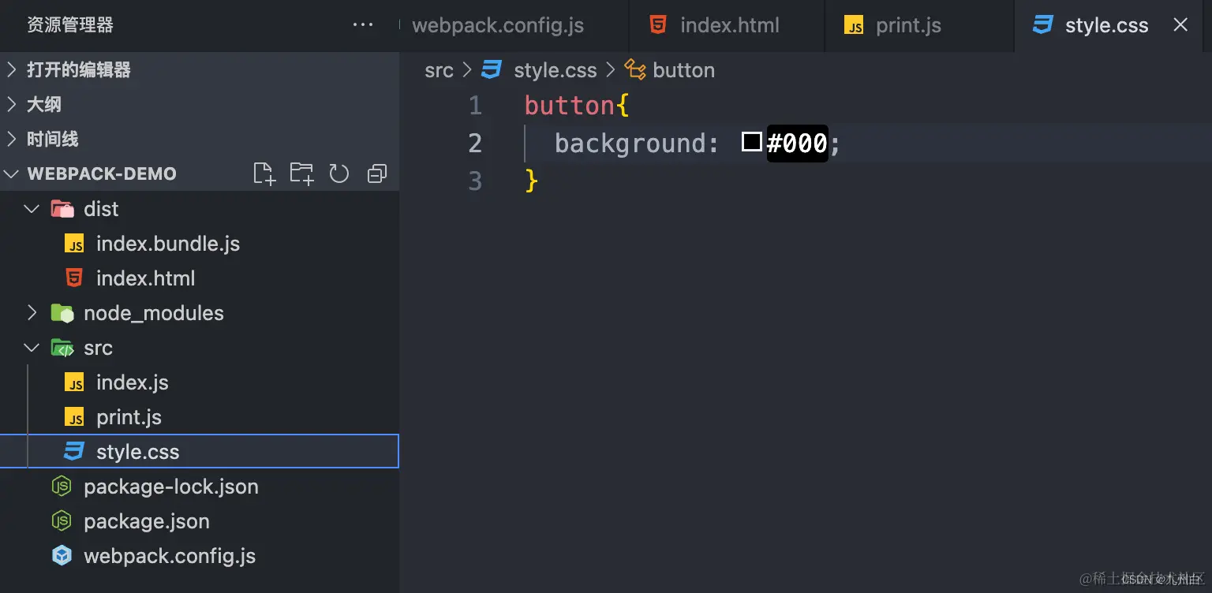The image size is (1212, 593).
Task: Click the CSS icon on the style.css tab
Action: pyautogui.click(x=1043, y=25)
